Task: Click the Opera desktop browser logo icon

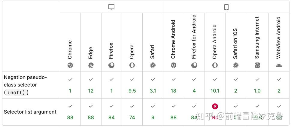Action: click(x=132, y=65)
